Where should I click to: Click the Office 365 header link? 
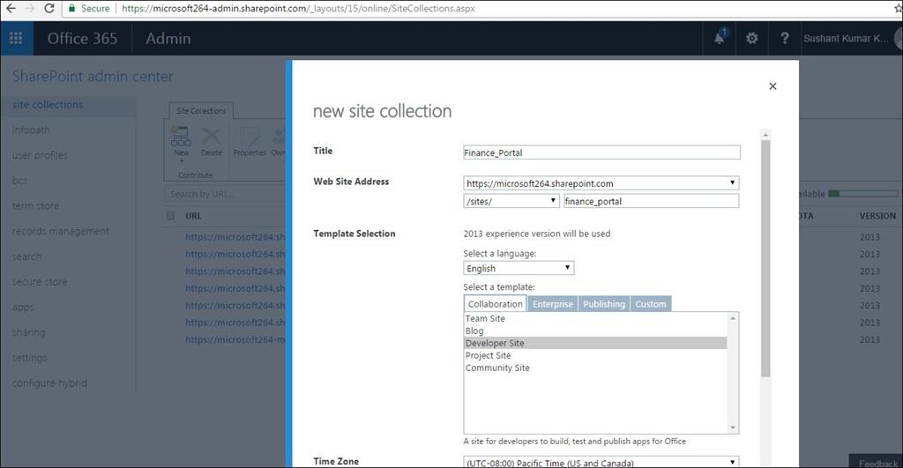pos(82,39)
